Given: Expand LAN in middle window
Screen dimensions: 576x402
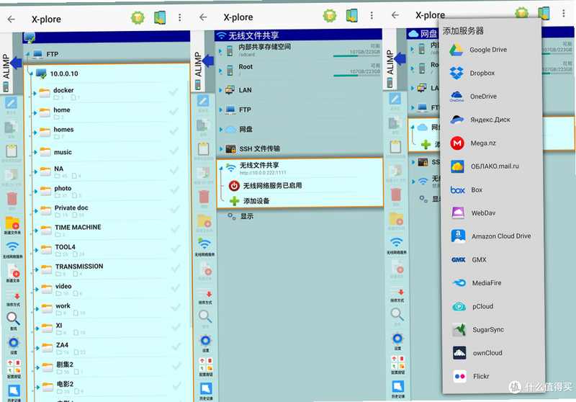Looking at the screenshot, I should (x=220, y=90).
